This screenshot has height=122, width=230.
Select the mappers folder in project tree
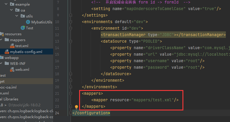tap(17, 40)
